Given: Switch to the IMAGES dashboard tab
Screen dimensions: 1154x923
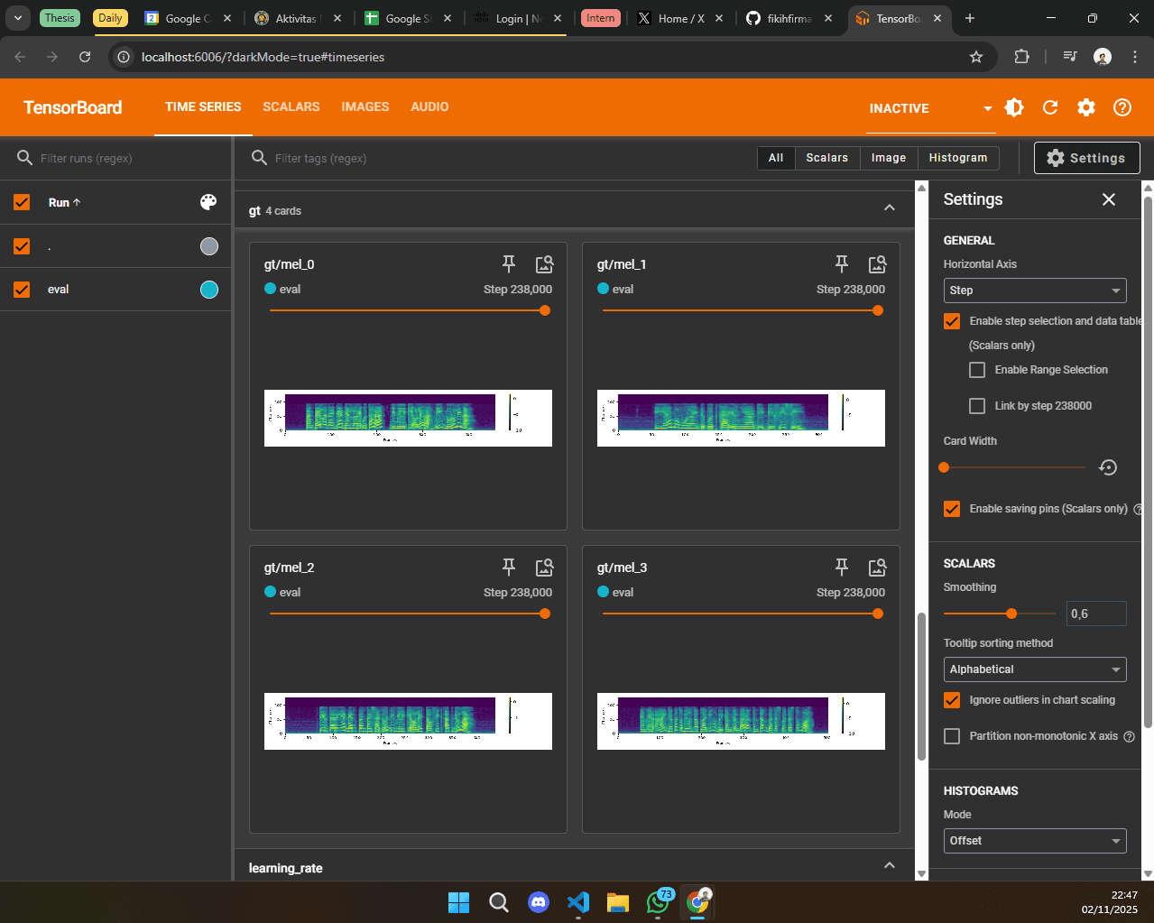Looking at the screenshot, I should (x=365, y=106).
